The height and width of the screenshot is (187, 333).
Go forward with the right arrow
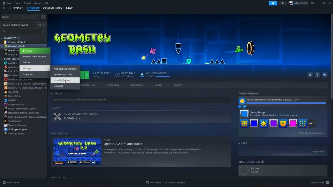pos(10,8)
